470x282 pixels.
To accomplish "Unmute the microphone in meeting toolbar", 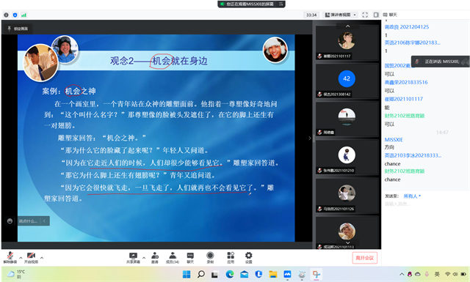I will 10,258.
